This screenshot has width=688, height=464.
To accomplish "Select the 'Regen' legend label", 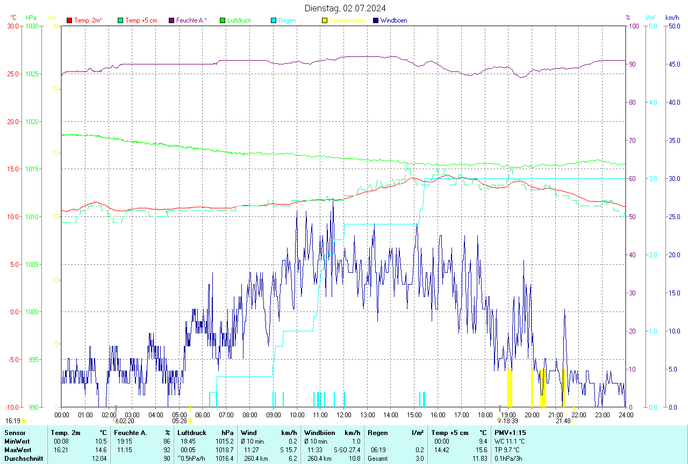I will [287, 20].
